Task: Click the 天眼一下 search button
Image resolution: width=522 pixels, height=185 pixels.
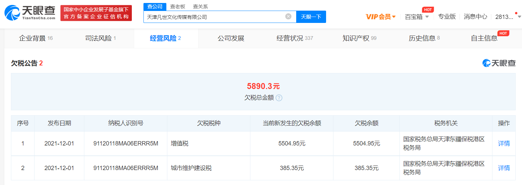Action: (x=311, y=17)
